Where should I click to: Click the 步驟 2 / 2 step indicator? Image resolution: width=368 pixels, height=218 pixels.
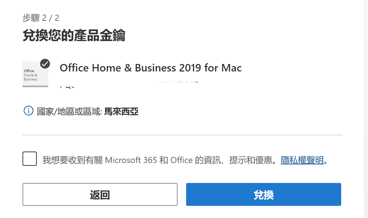tap(41, 18)
